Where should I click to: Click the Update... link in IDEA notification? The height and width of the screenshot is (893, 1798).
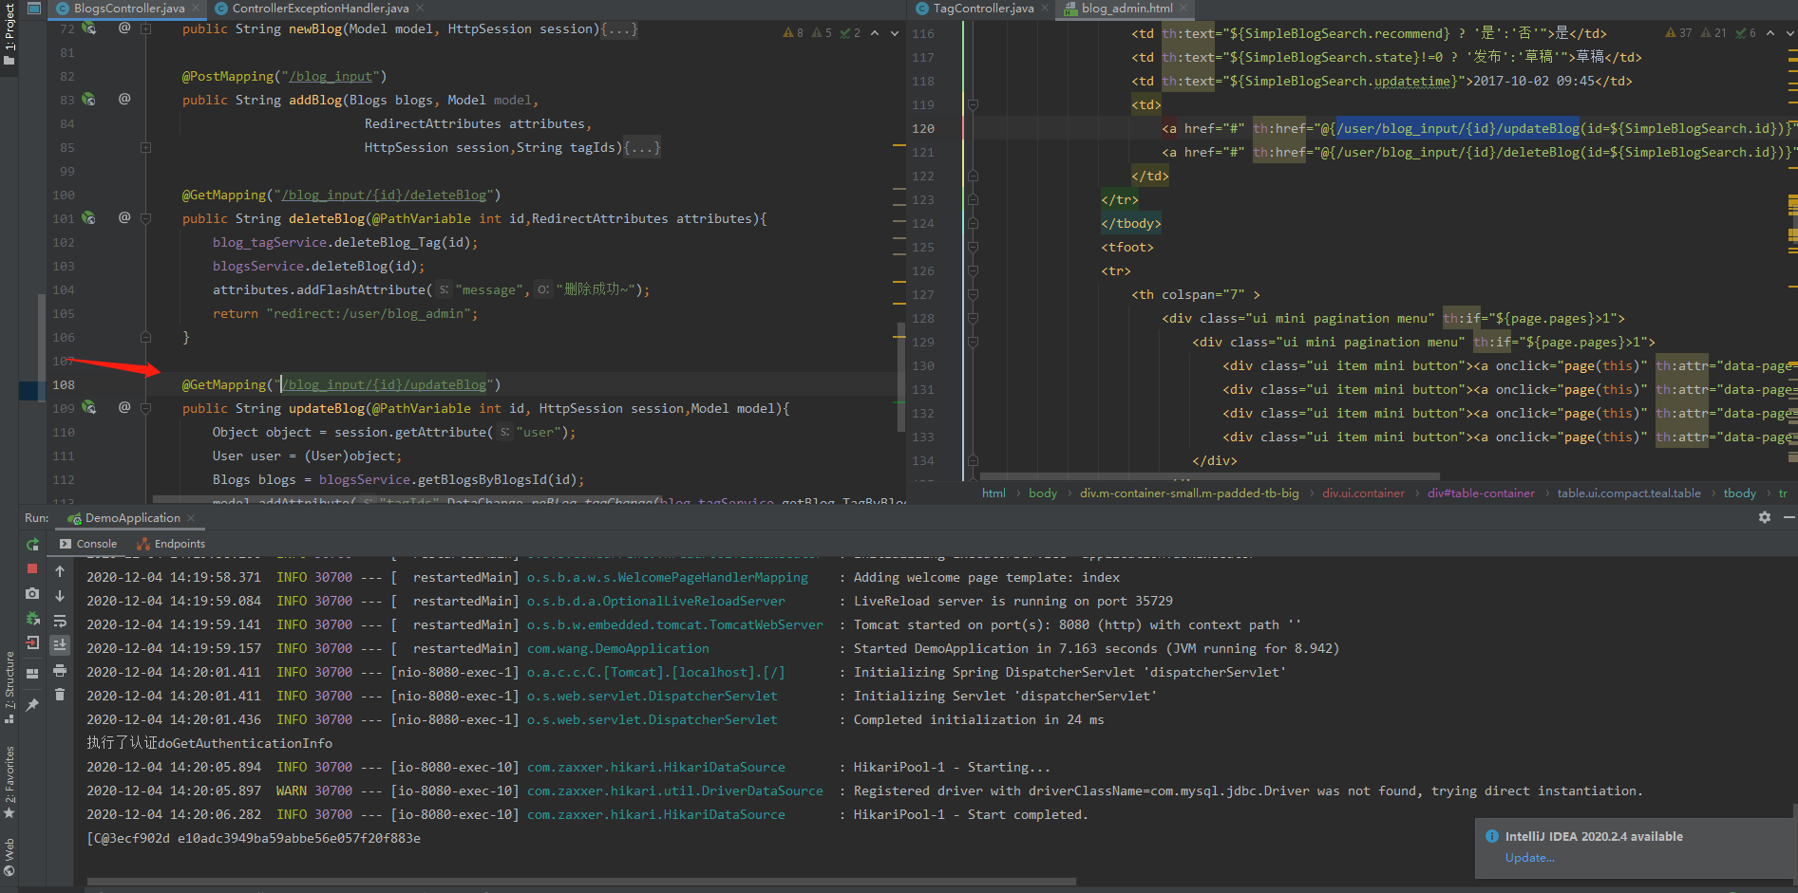point(1529,858)
